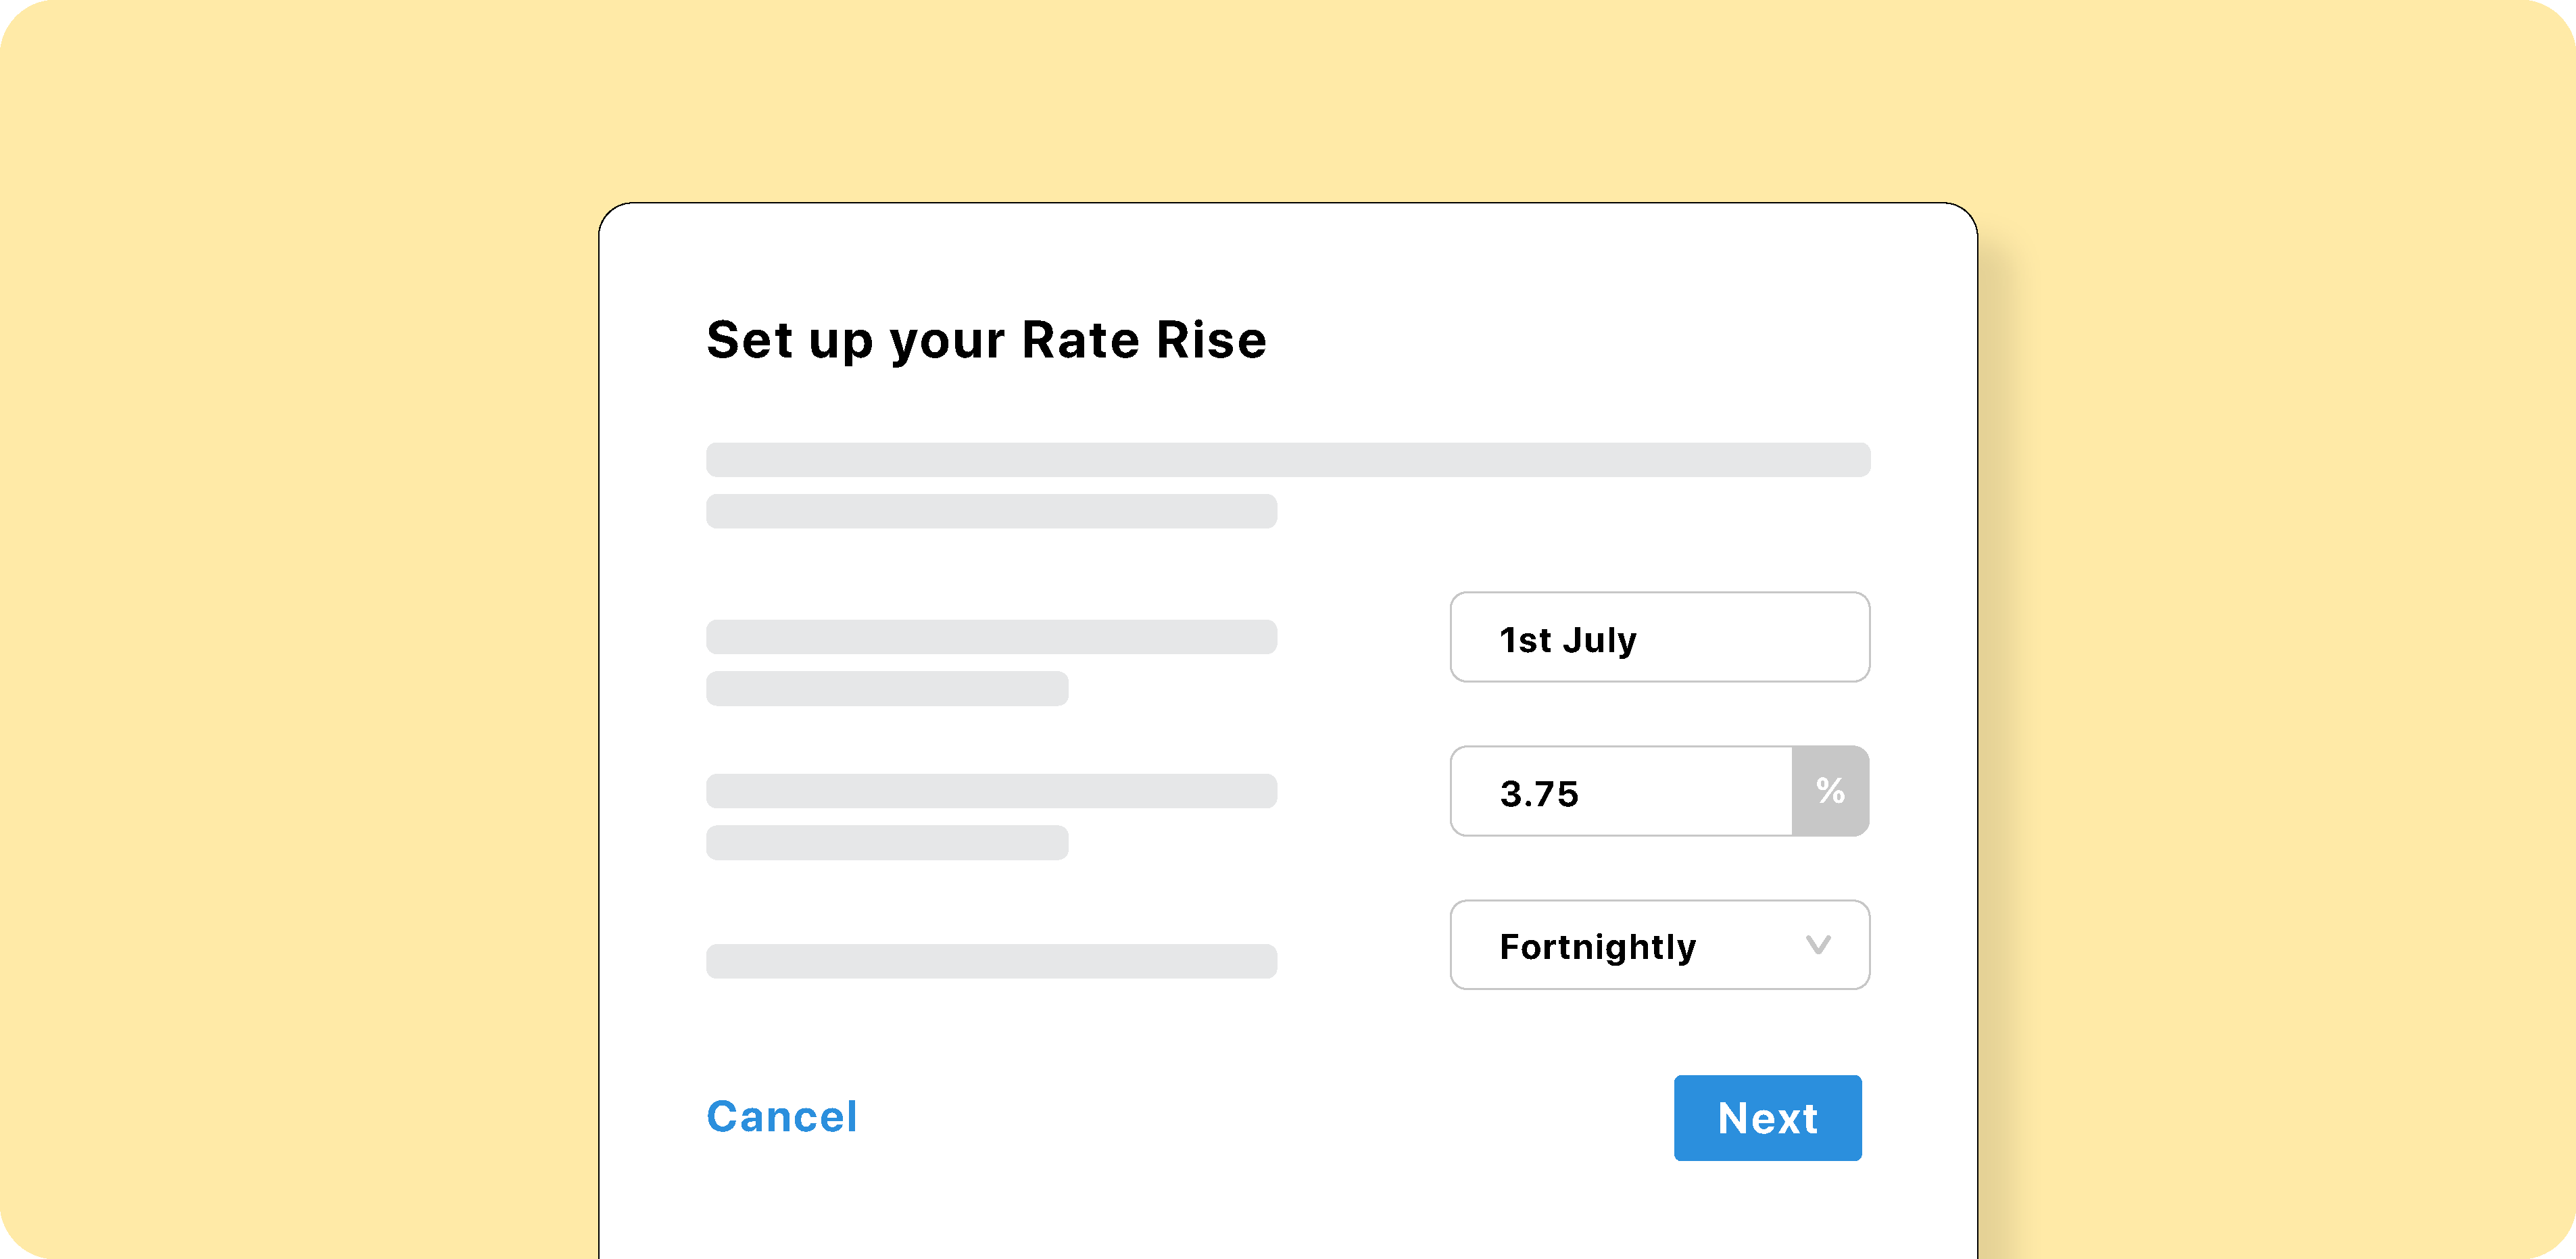
Task: Open the 1st July date selector
Action: click(x=1659, y=637)
